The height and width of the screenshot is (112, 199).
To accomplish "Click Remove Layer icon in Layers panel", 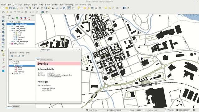I will (x=29, y=19).
